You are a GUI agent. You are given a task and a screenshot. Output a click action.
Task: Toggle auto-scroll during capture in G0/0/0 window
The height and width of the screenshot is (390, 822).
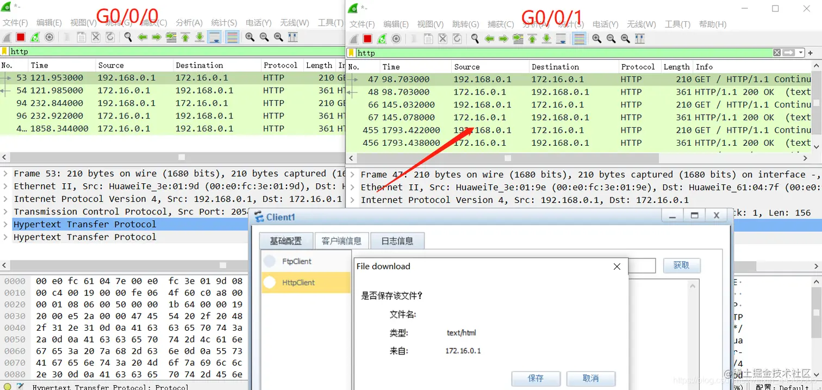click(x=214, y=37)
